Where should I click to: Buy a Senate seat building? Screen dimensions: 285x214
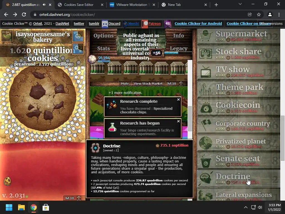pos(239,160)
